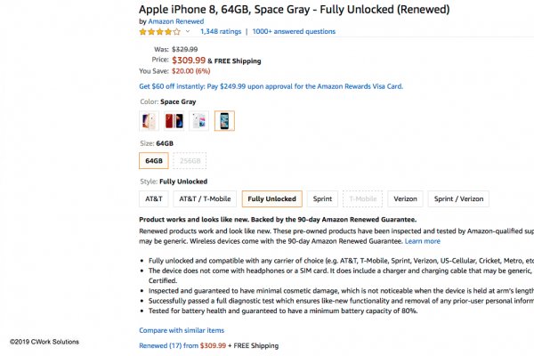This screenshot has width=534, height=356.
Task: Choose the Silver iPhone color swatch
Action: click(x=199, y=121)
